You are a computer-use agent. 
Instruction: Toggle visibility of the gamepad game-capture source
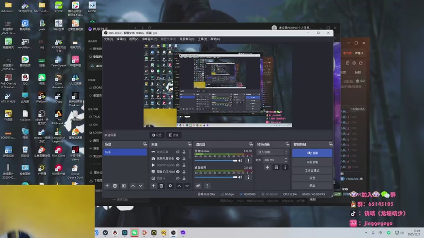coord(178,152)
